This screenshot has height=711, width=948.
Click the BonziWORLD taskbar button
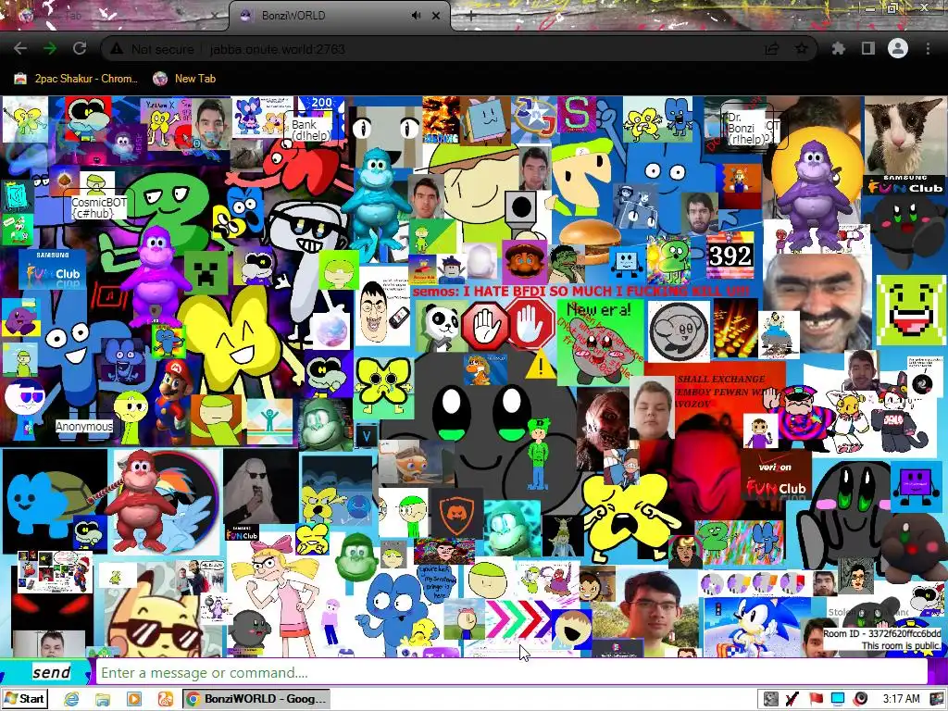point(257,699)
